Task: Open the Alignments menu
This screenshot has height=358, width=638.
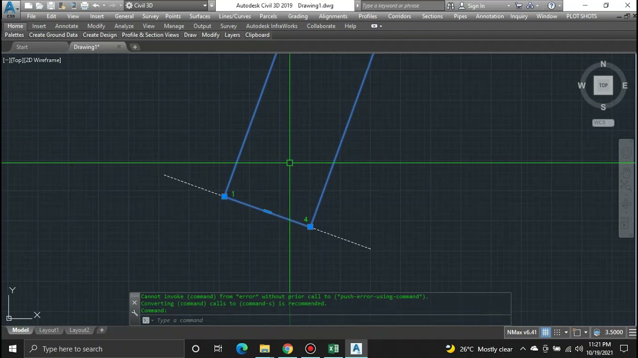Action: 333,16
